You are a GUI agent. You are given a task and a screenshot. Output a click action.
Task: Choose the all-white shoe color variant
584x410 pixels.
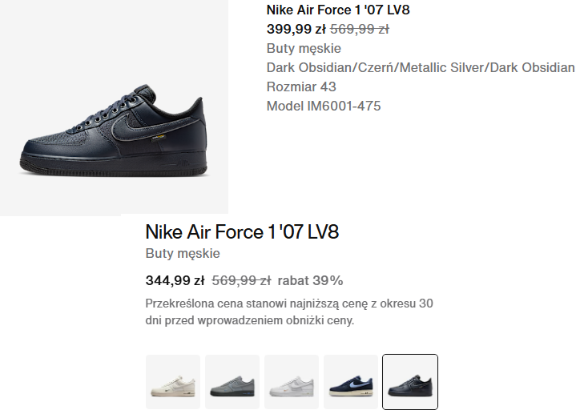pos(292,382)
